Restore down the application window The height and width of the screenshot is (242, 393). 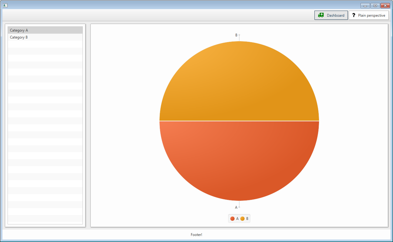[375, 5]
